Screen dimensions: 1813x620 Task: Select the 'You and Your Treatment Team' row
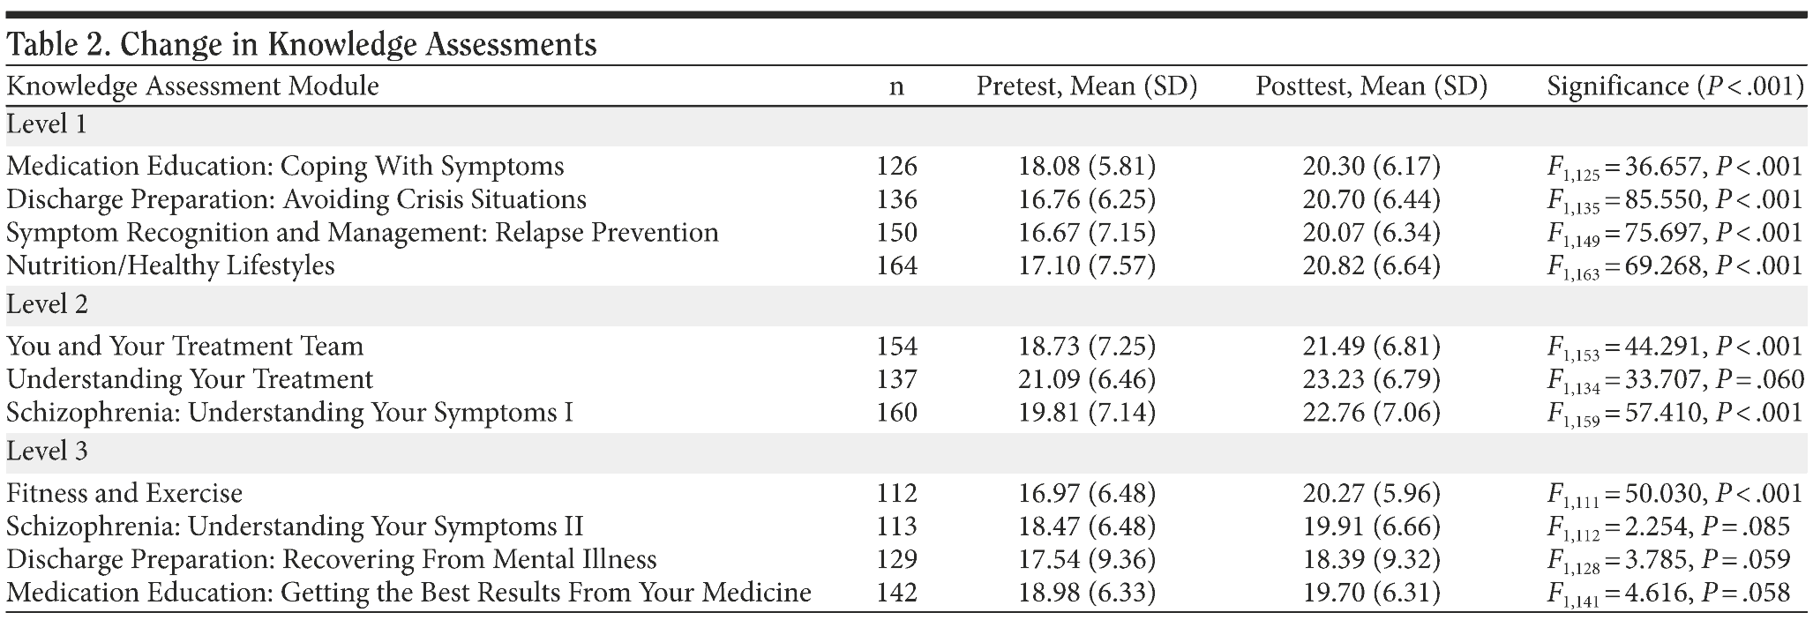[x=184, y=347]
